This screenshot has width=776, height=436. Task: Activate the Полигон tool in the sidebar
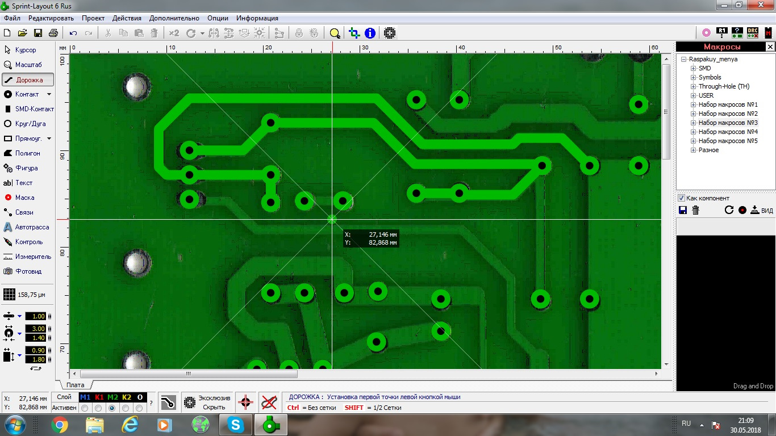[x=26, y=153]
